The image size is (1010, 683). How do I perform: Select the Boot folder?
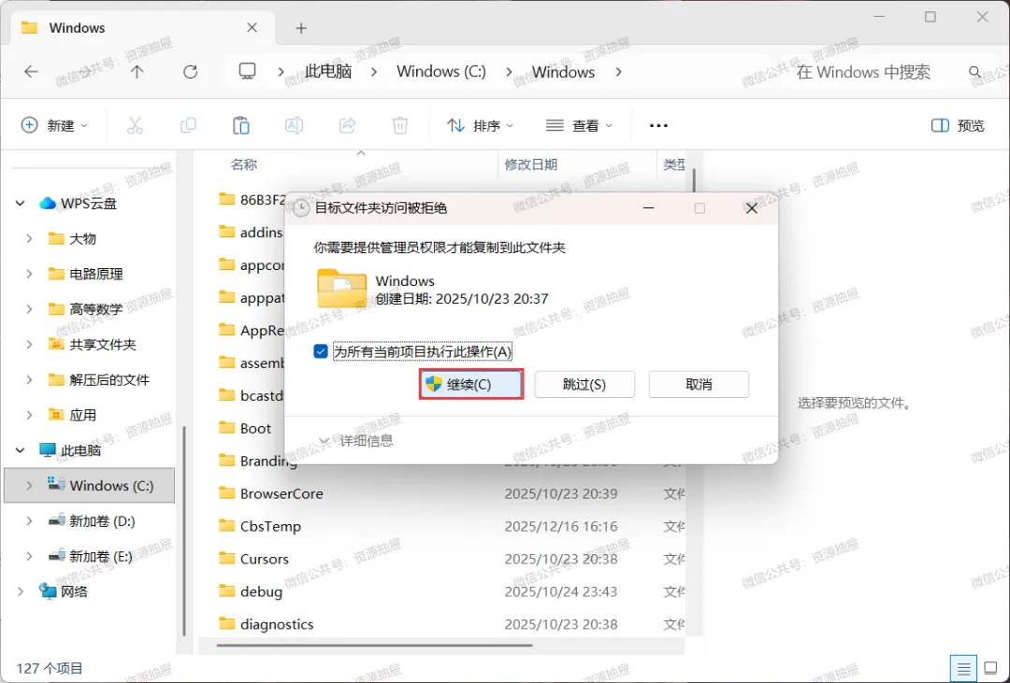(245, 428)
